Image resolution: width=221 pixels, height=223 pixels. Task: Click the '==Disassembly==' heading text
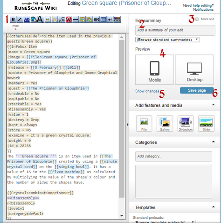click(23, 198)
